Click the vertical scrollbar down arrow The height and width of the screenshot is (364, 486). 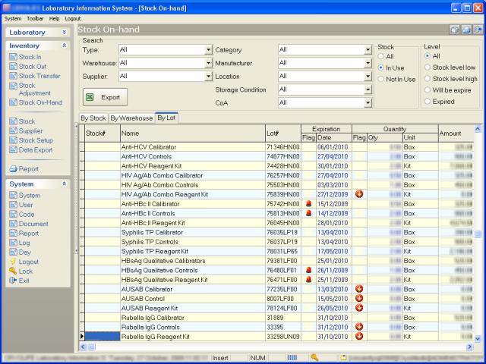point(478,337)
